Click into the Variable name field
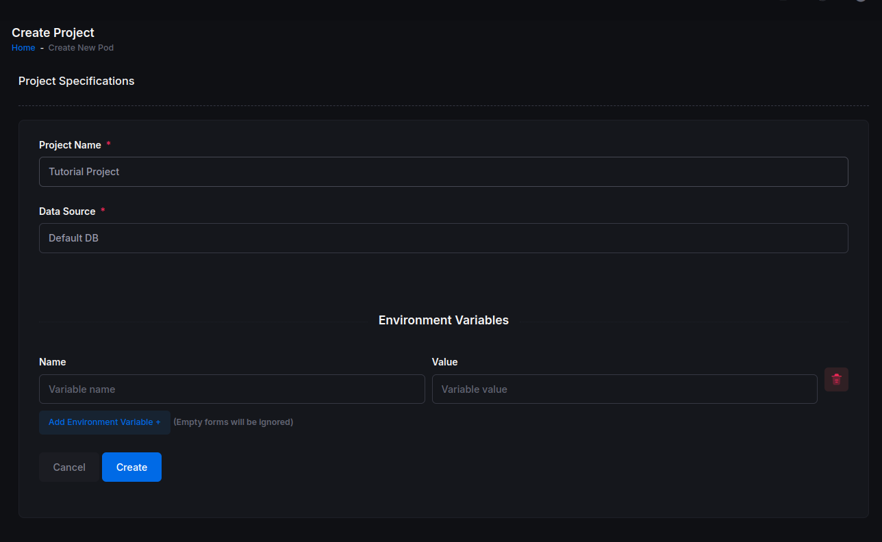This screenshot has height=542, width=882. coord(231,389)
